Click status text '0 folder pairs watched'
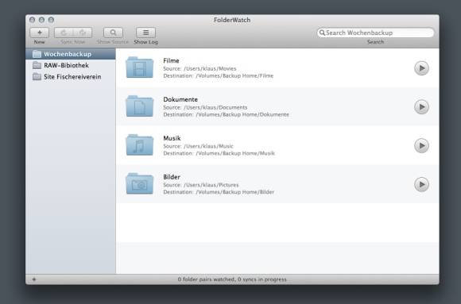The height and width of the screenshot is (304, 461). [206, 279]
